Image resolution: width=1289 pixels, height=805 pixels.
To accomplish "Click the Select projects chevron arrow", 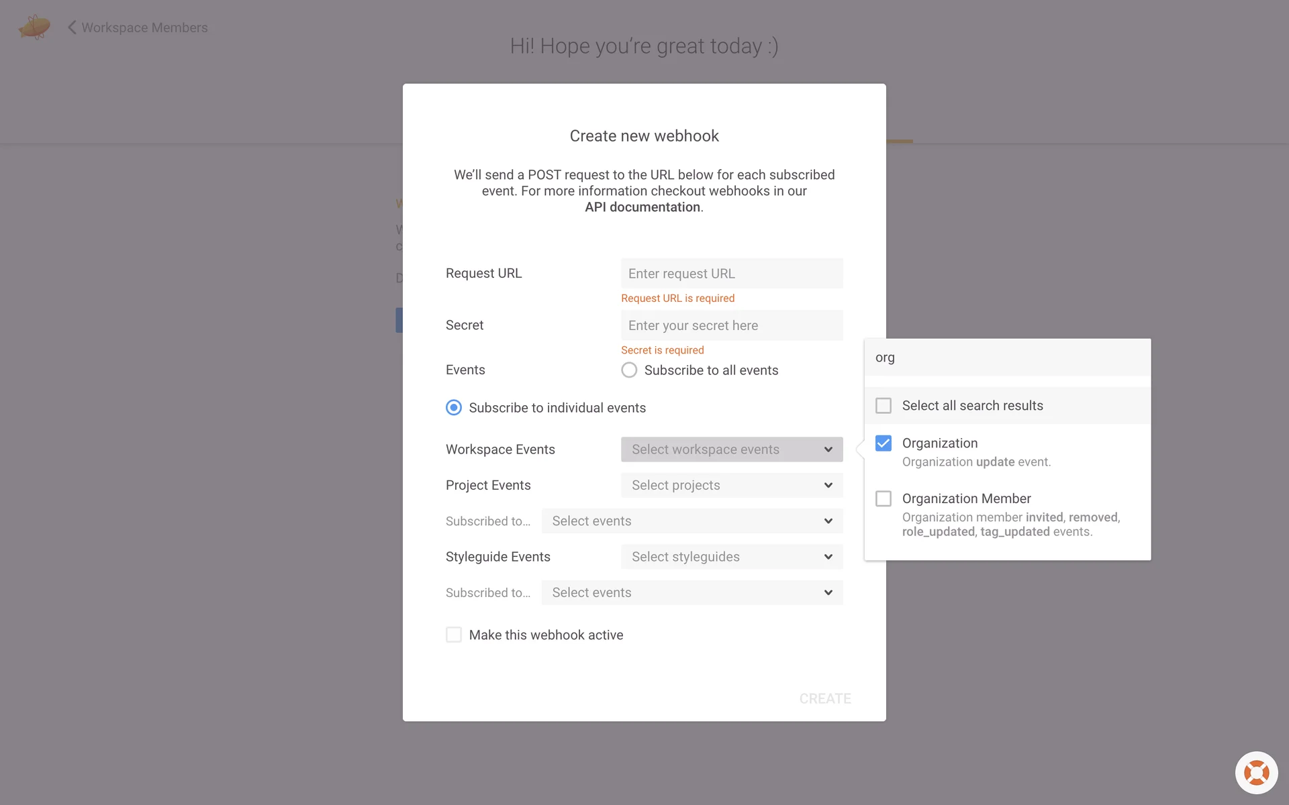I will click(x=828, y=486).
